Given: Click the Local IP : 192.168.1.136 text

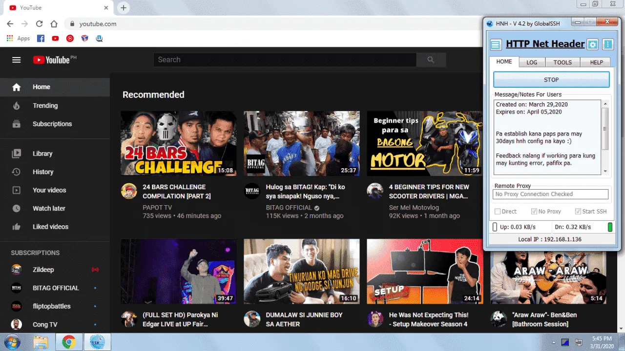Looking at the screenshot, I should [550, 239].
